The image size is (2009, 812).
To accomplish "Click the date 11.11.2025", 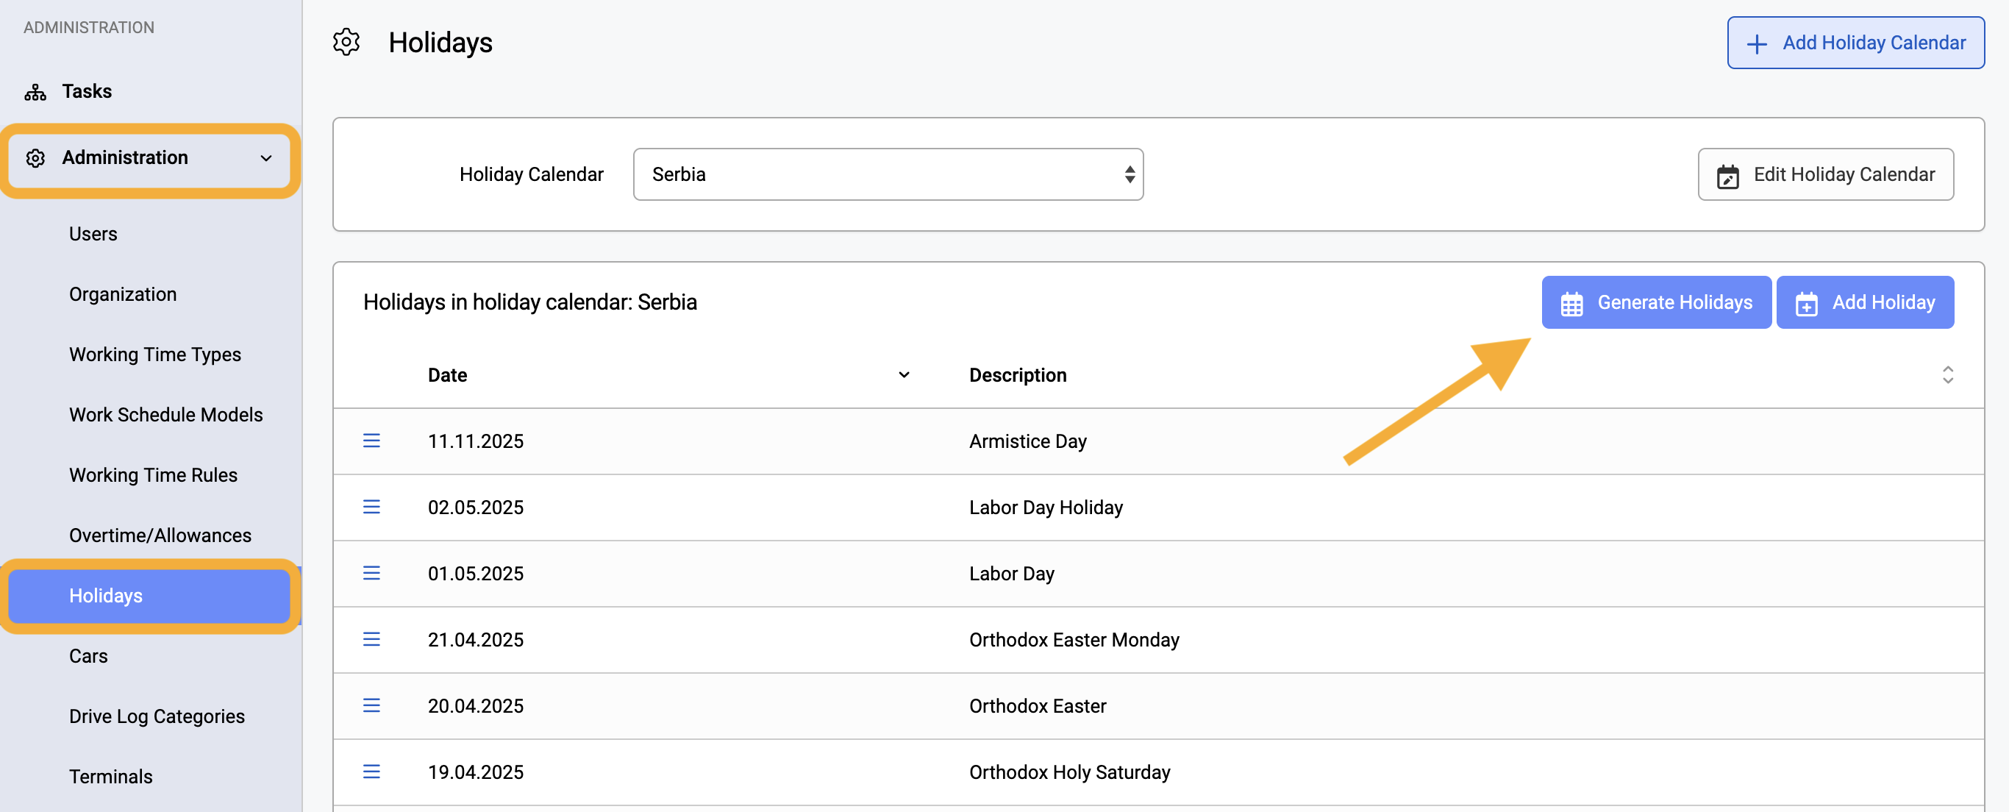I will tap(475, 441).
